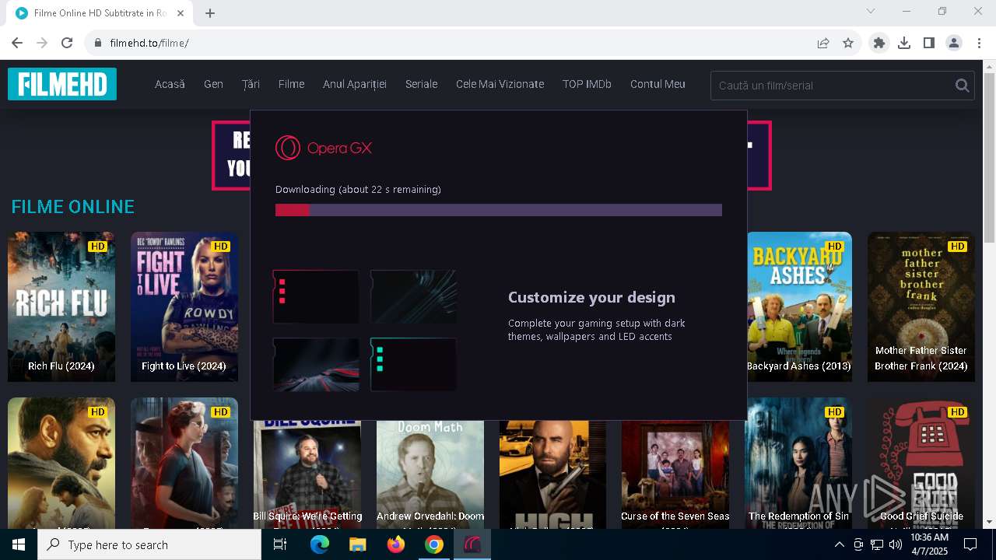996x560 pixels.
Task: Open the Windows Start menu
Action: point(19,544)
